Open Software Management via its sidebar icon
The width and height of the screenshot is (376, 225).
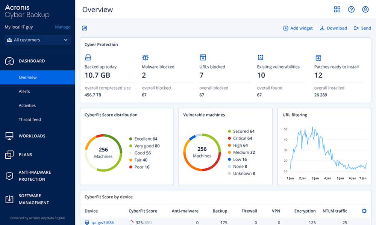coord(9,199)
